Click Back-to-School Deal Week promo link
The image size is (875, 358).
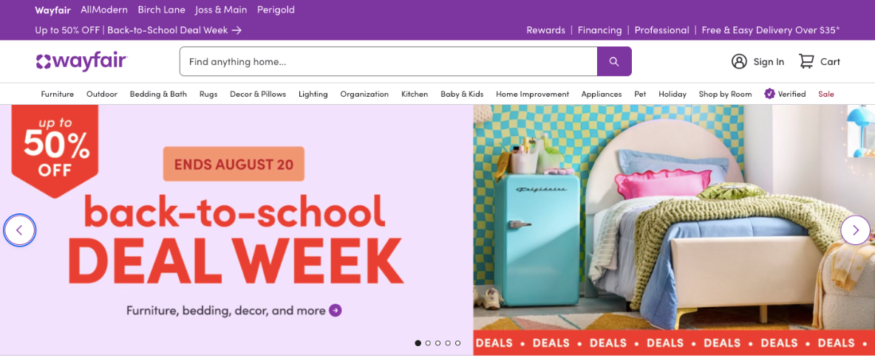coord(138,30)
